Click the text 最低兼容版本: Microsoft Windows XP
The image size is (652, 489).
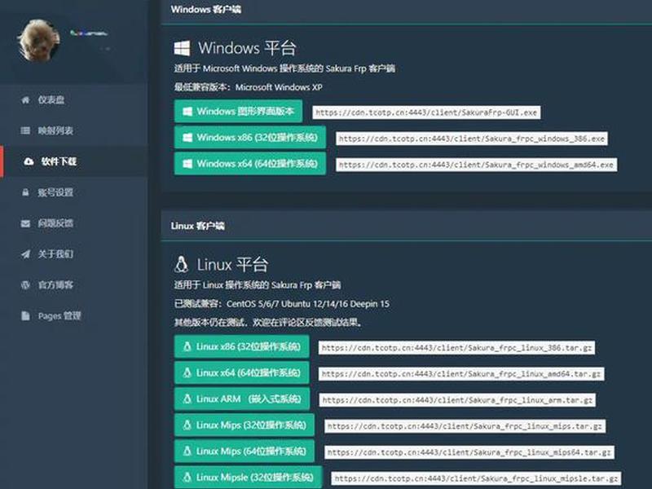coord(249,87)
